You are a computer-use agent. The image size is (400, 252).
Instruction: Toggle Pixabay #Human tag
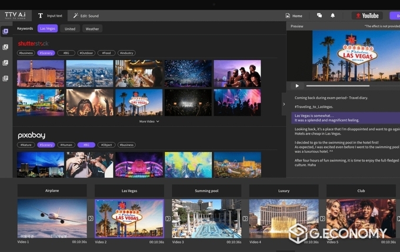click(66, 145)
